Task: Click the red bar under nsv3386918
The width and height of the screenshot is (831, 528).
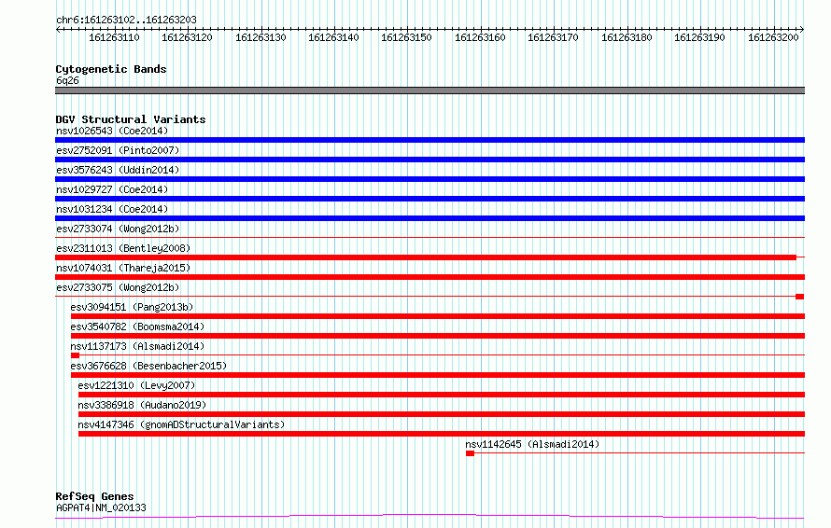Action: 442,414
